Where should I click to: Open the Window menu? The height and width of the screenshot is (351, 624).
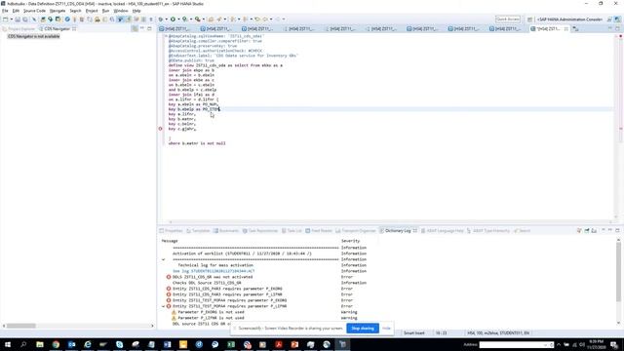pos(121,11)
